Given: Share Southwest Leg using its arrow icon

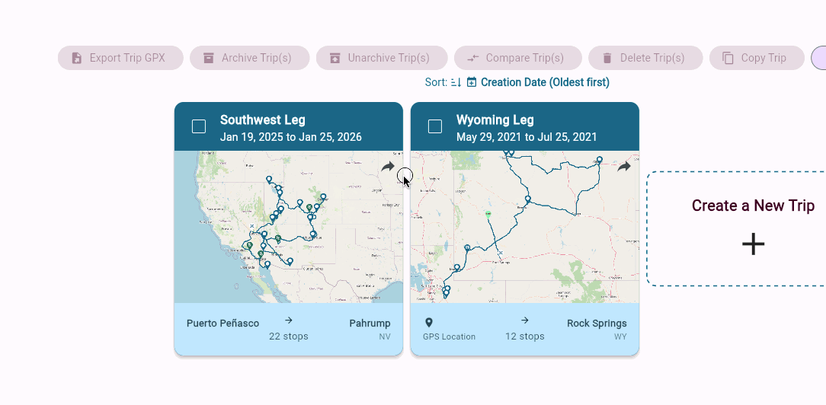Looking at the screenshot, I should click(388, 167).
